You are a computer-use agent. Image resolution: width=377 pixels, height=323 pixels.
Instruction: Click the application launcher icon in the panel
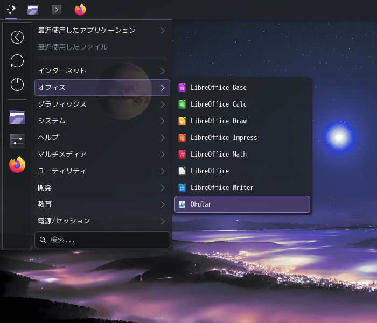pyautogui.click(x=11, y=10)
